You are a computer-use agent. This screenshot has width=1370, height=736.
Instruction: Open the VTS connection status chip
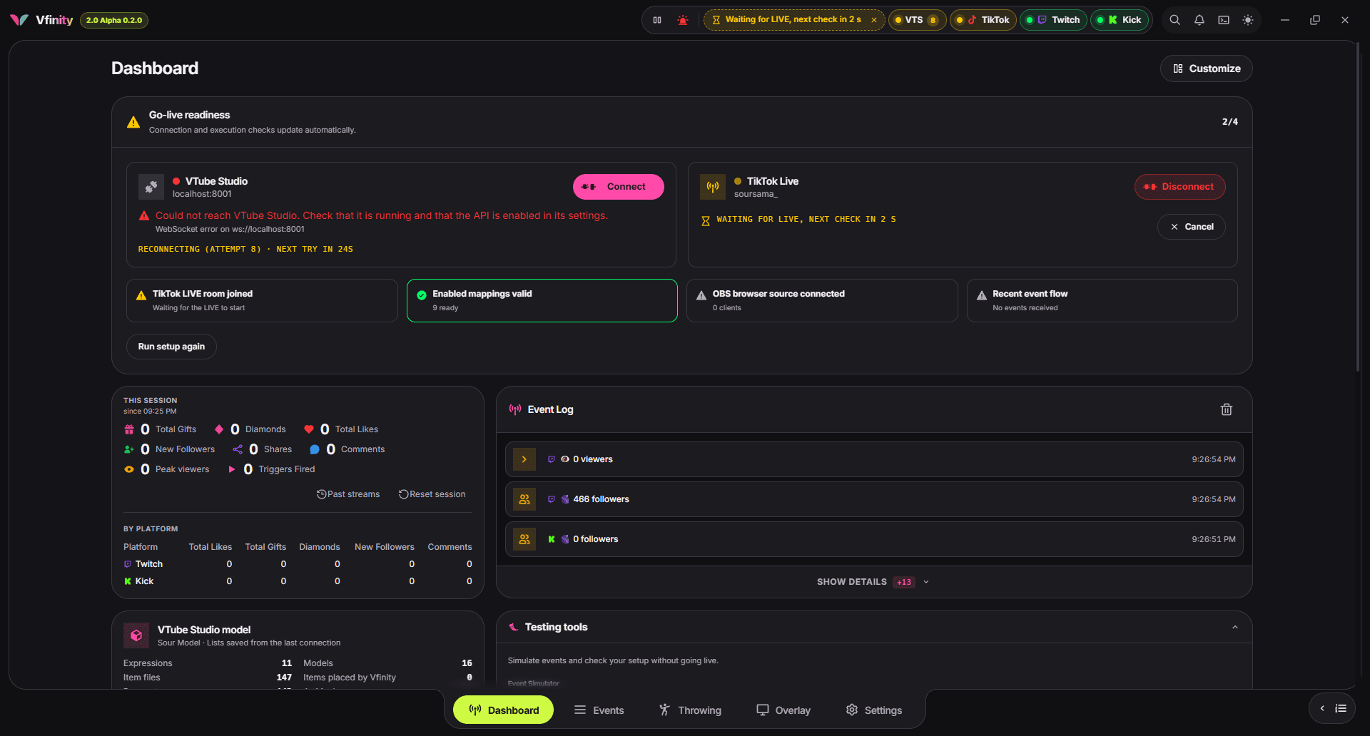tap(918, 20)
